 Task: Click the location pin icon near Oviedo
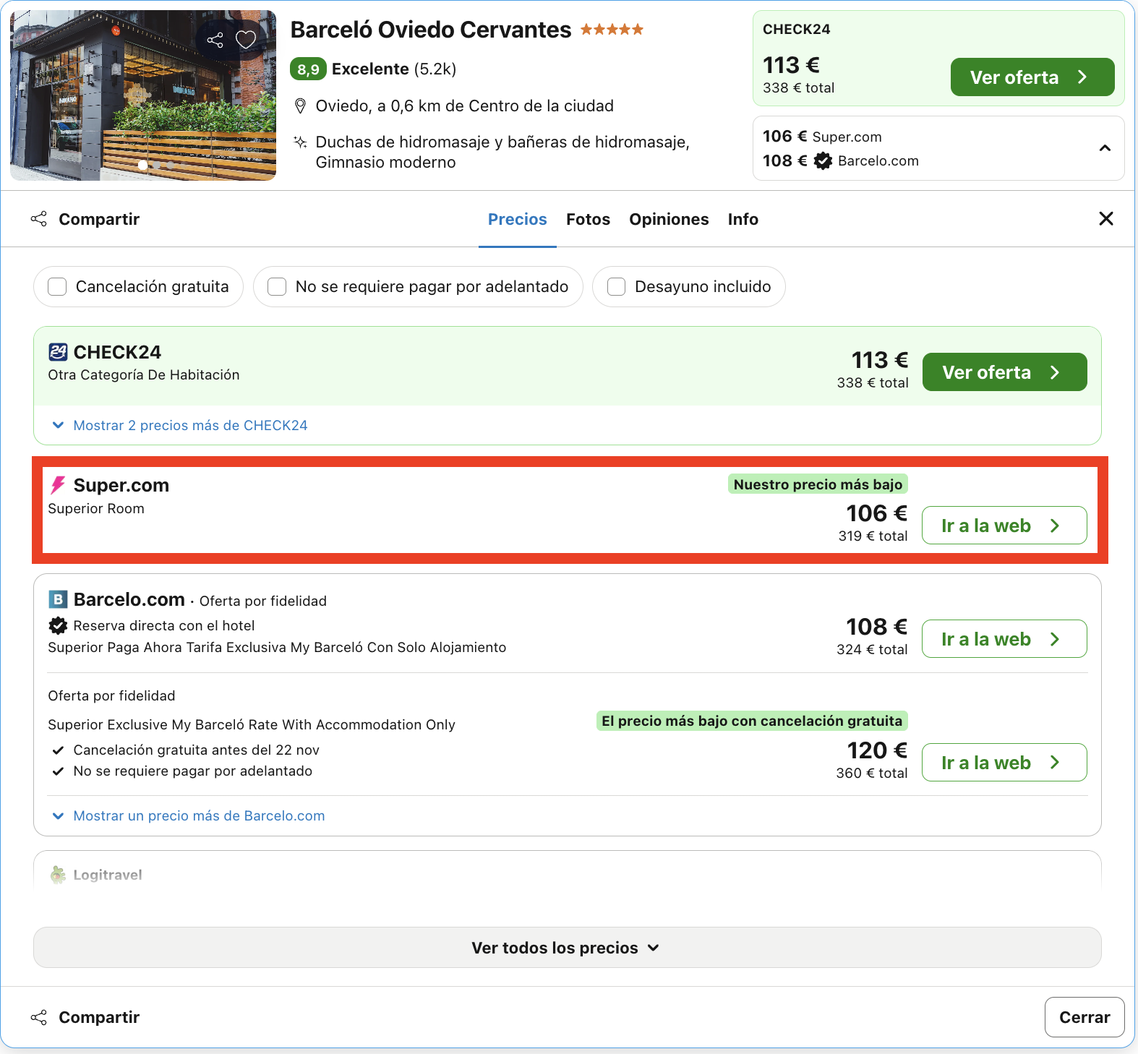pos(301,106)
